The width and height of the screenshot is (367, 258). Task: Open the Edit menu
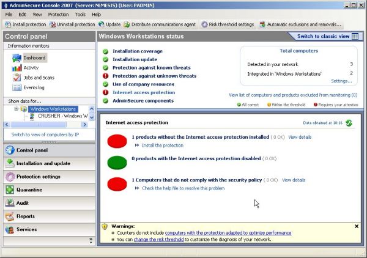click(x=22, y=15)
